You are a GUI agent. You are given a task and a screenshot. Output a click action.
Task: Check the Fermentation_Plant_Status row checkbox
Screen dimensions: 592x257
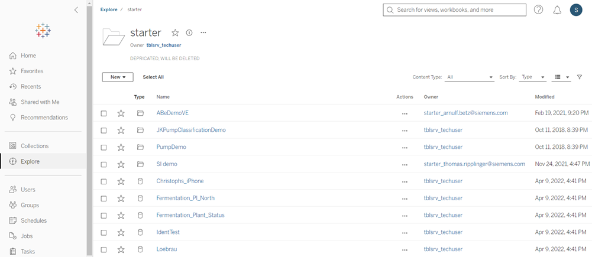[104, 215]
